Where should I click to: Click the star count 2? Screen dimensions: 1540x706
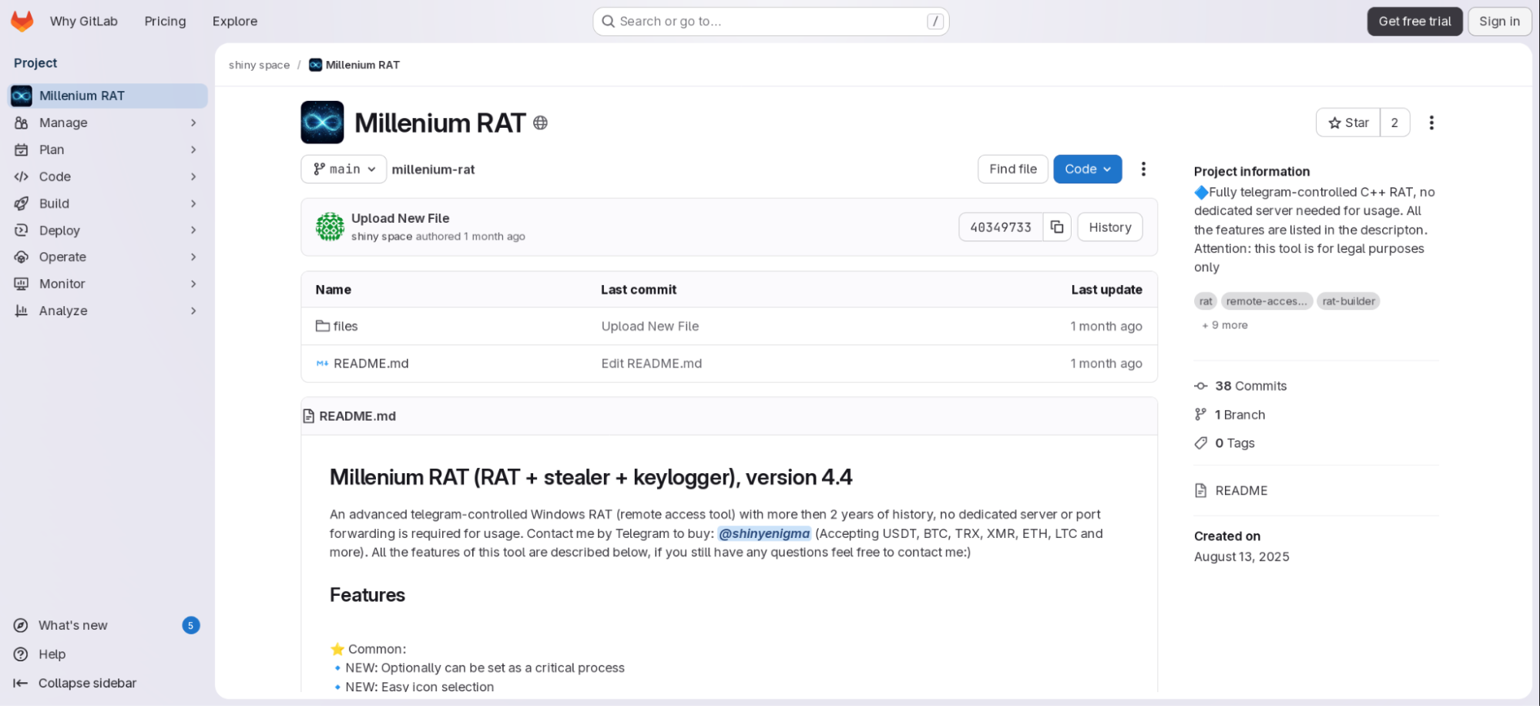[1394, 123]
